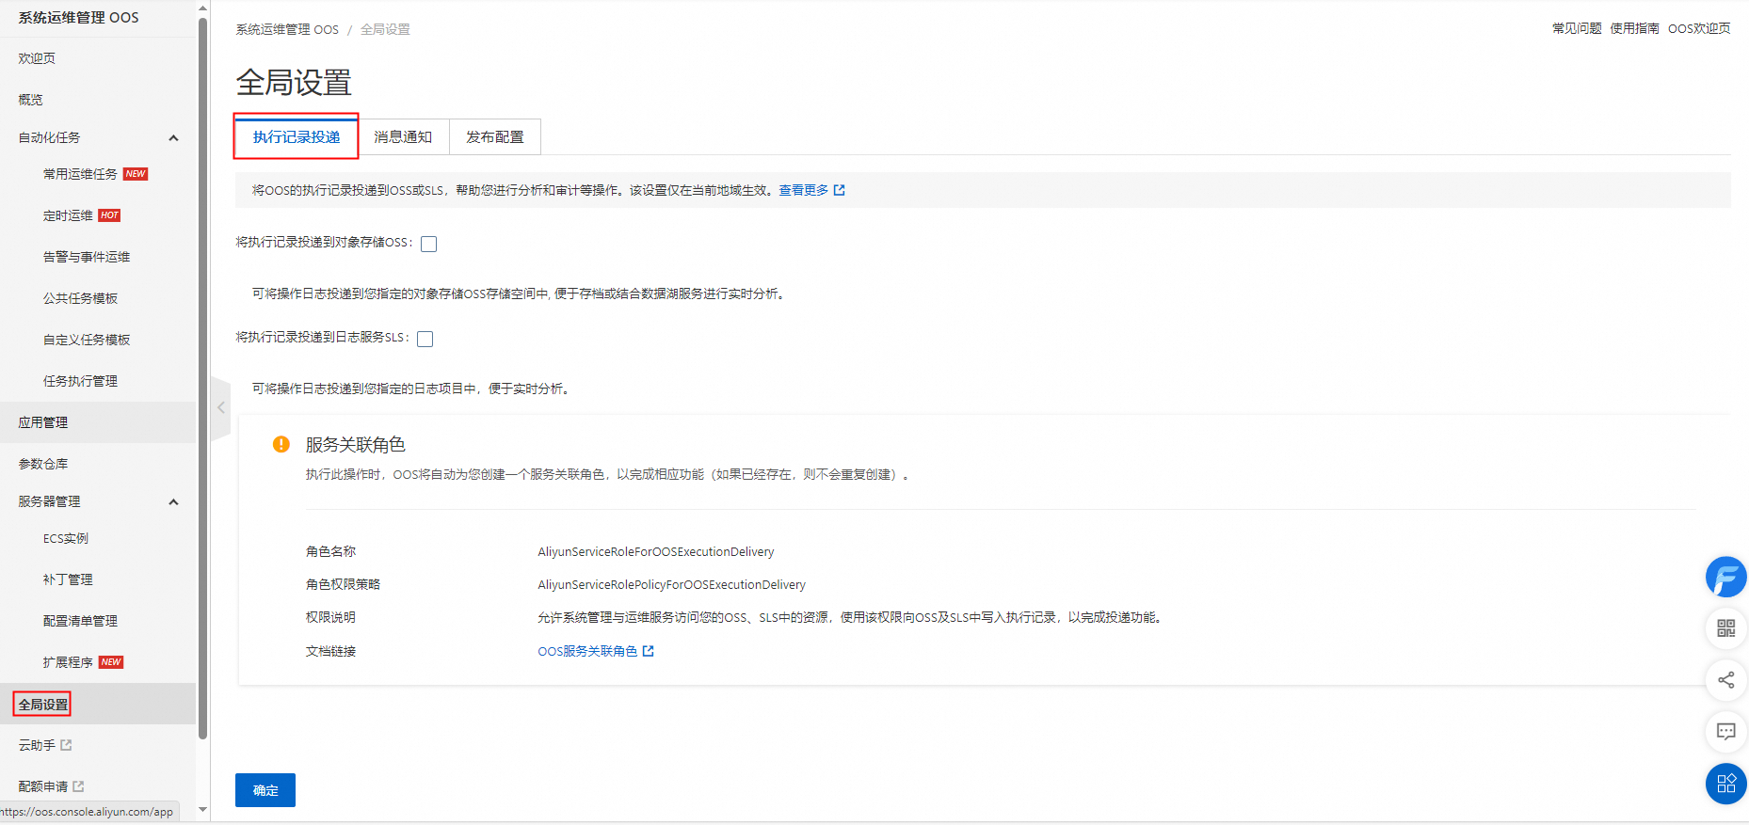Viewport: 1749px width, 825px height.
Task: Open 公共任务模板 in the sidebar
Action: point(80,298)
